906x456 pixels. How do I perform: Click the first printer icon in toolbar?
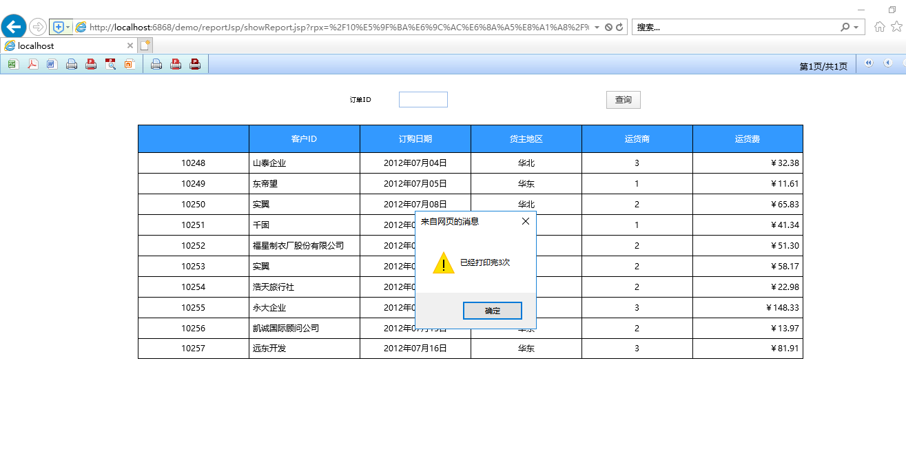(71, 64)
